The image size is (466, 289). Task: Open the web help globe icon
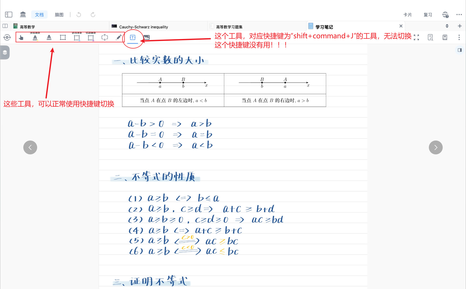point(446,15)
